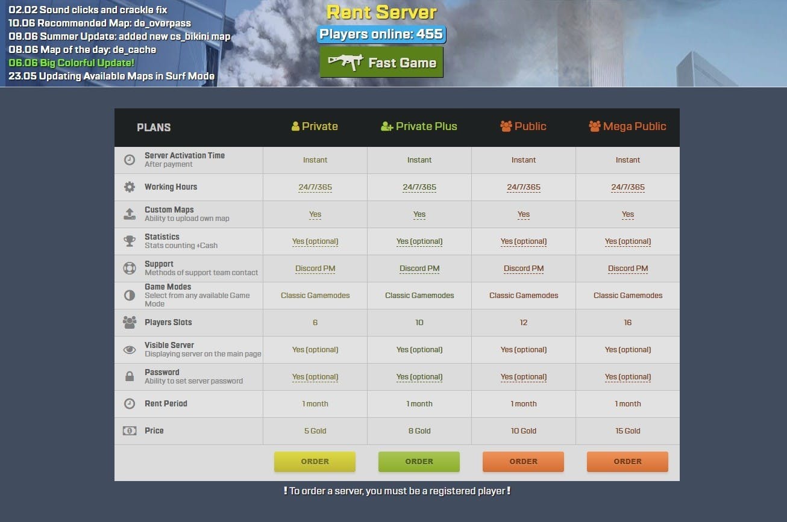Order the Private plan
The height and width of the screenshot is (522, 787).
(315, 461)
